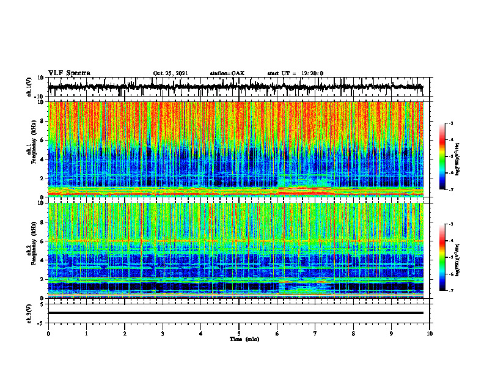The height and width of the screenshot is (374, 484).
Task: Click the "-7" label on ch.2 colorbar
Action: tap(450, 290)
